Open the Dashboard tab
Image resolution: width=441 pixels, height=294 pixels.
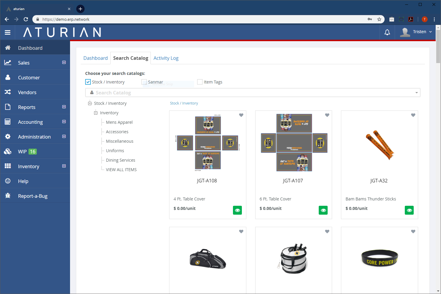point(95,58)
